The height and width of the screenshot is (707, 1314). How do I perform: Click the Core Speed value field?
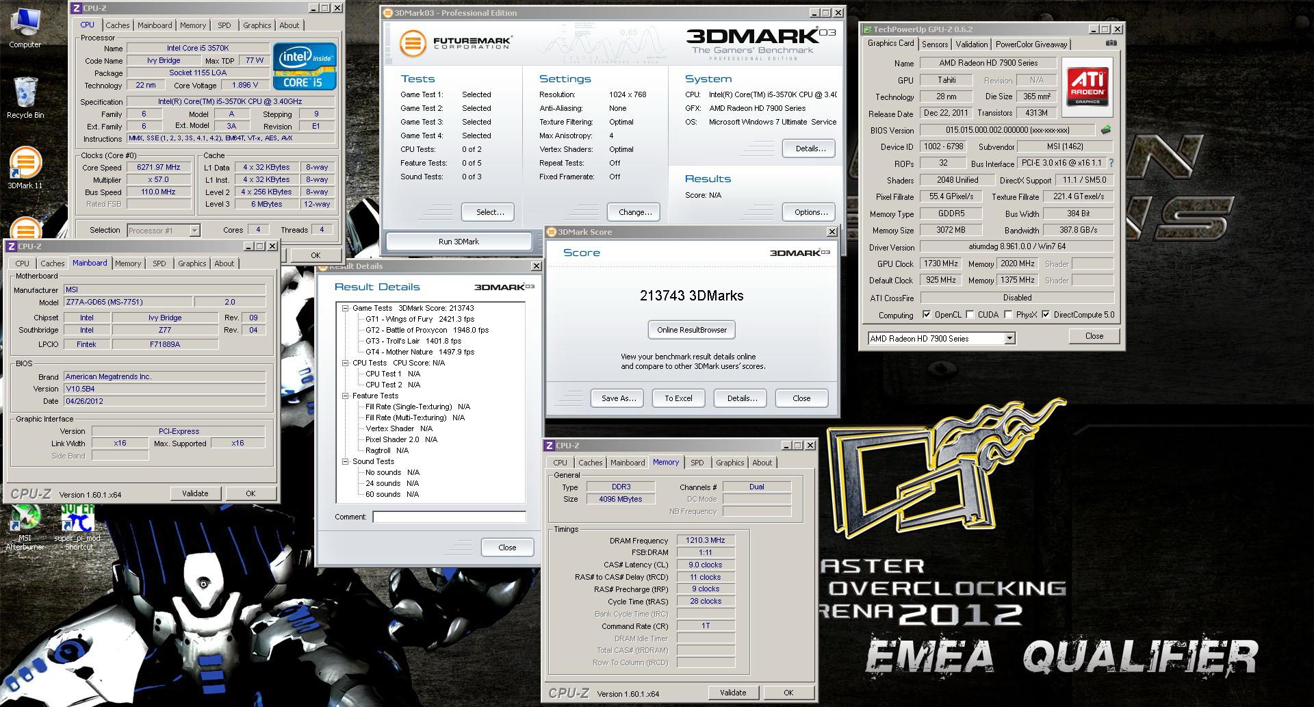[x=159, y=167]
